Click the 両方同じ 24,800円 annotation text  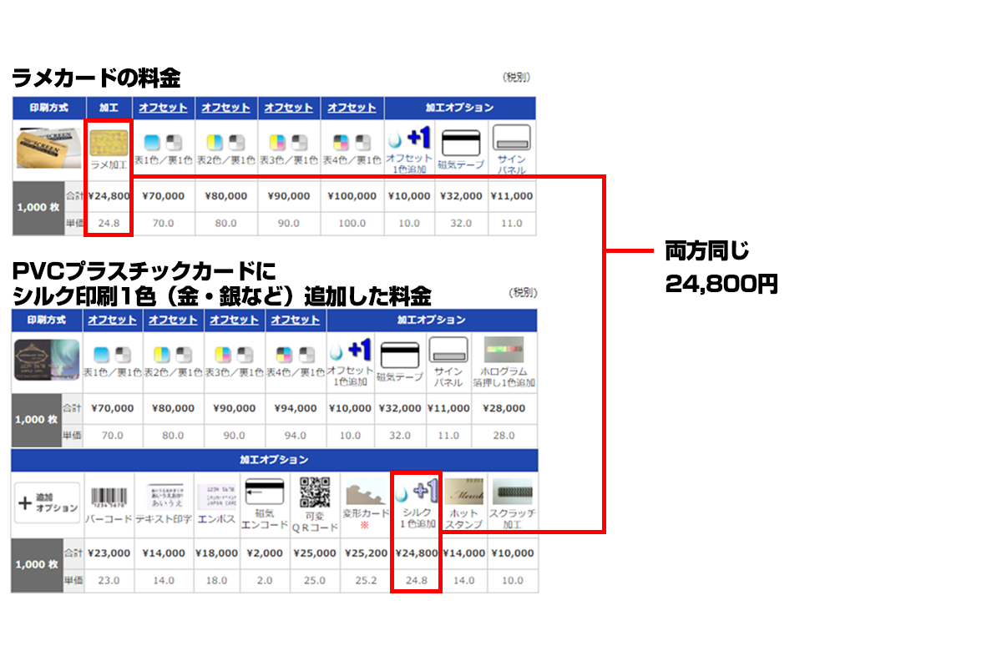tap(721, 267)
